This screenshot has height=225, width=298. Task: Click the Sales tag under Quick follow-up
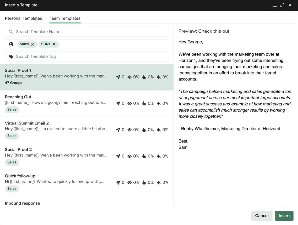pyautogui.click(x=12, y=189)
